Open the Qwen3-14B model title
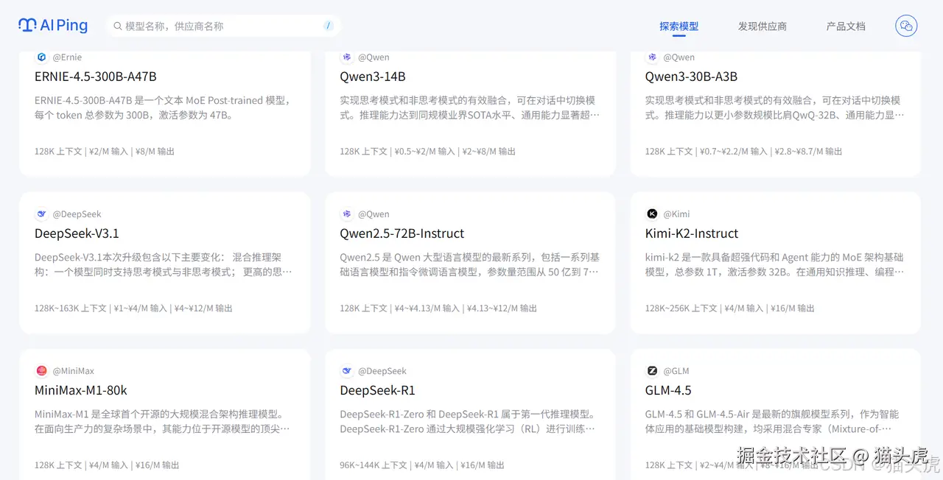 373,77
